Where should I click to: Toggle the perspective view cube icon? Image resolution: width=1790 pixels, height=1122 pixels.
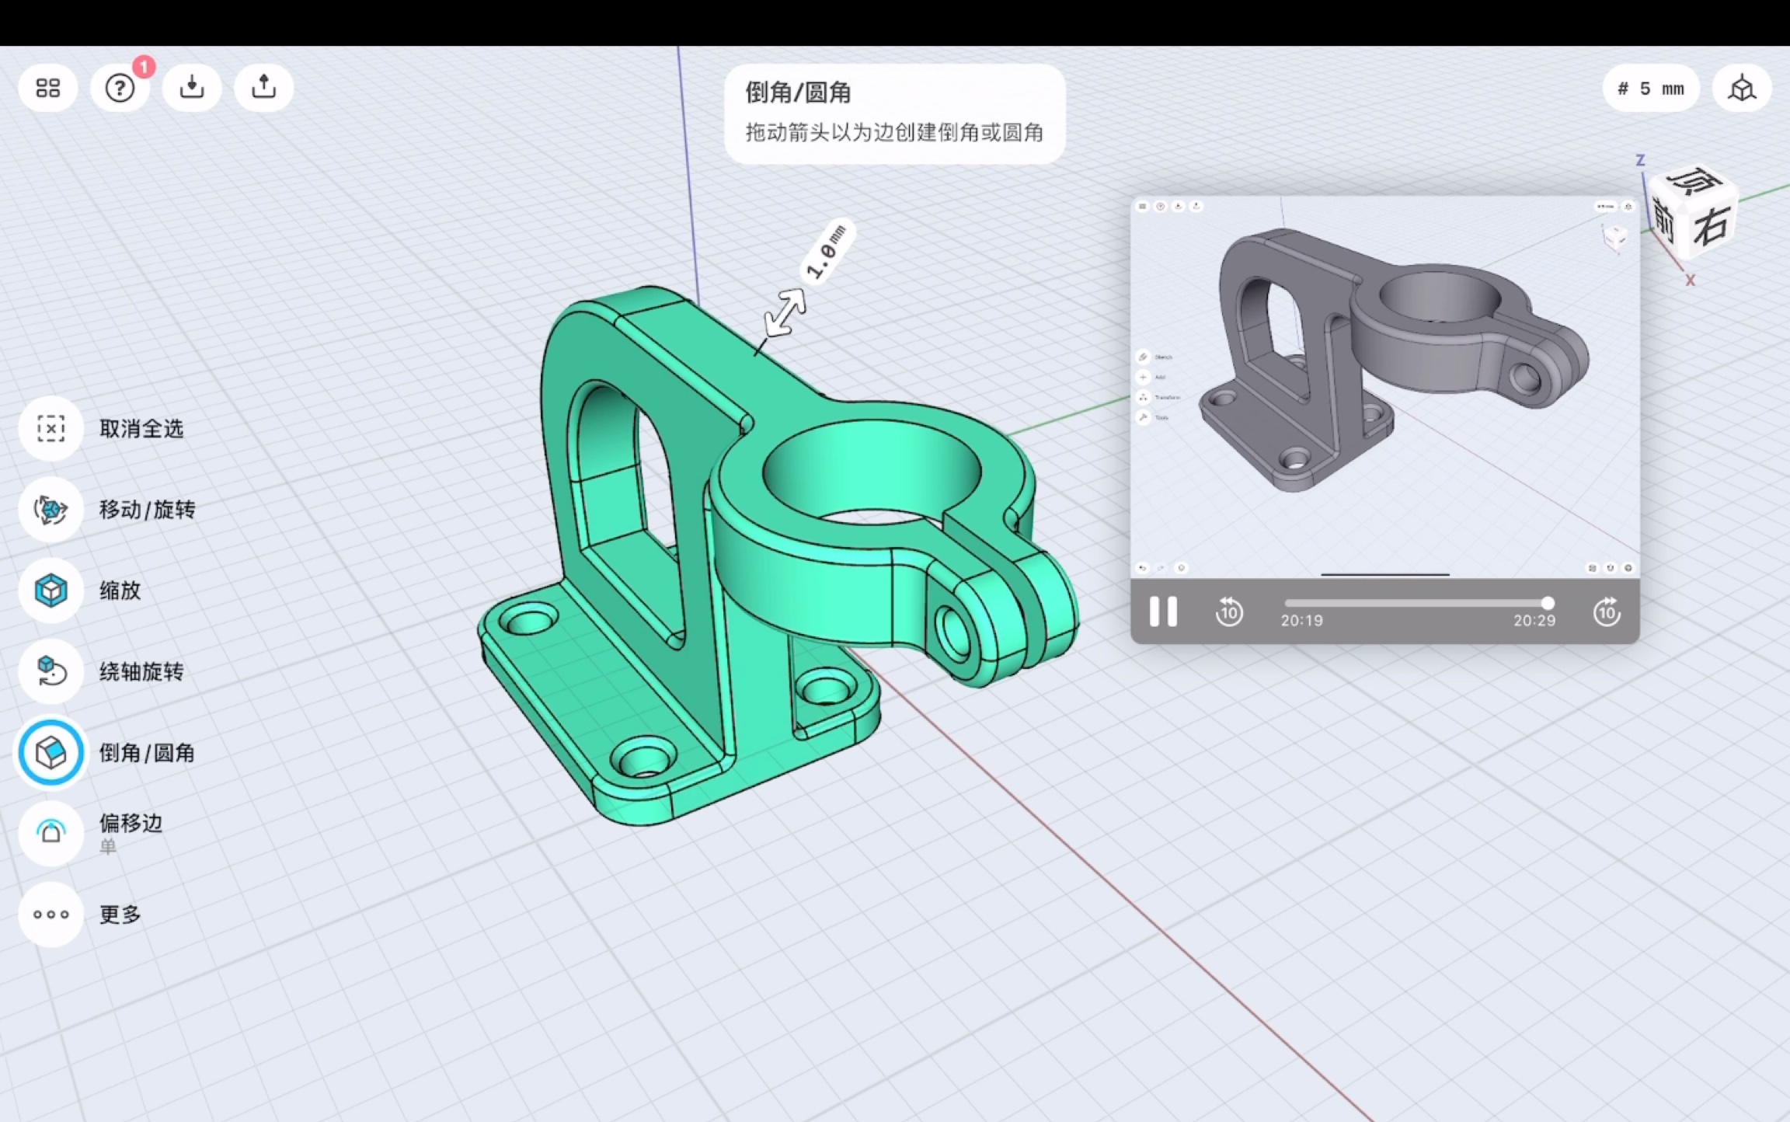(1742, 89)
